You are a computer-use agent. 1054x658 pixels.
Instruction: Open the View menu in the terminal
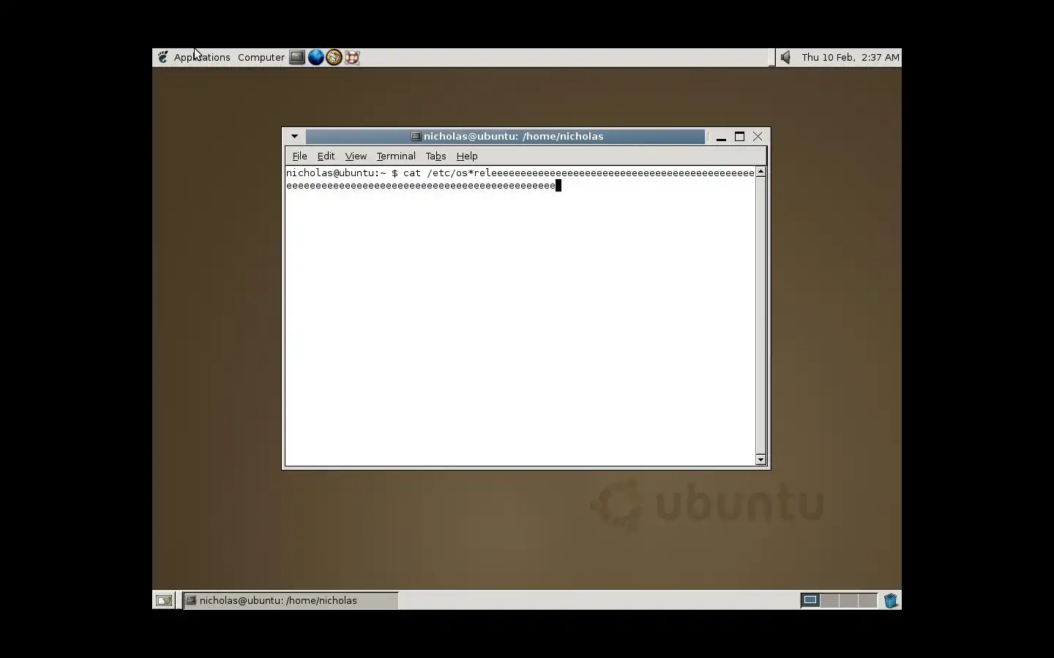(356, 156)
